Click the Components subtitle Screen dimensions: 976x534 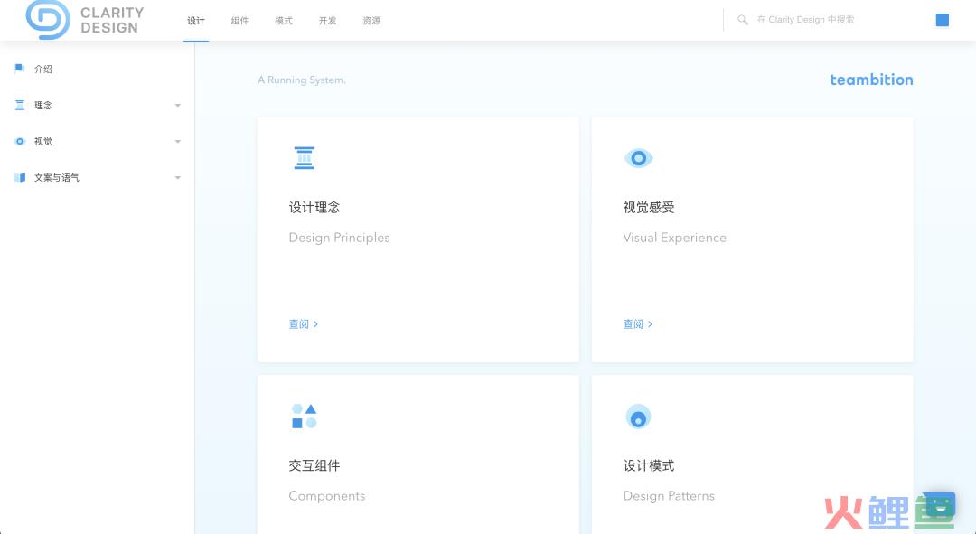[x=327, y=496]
